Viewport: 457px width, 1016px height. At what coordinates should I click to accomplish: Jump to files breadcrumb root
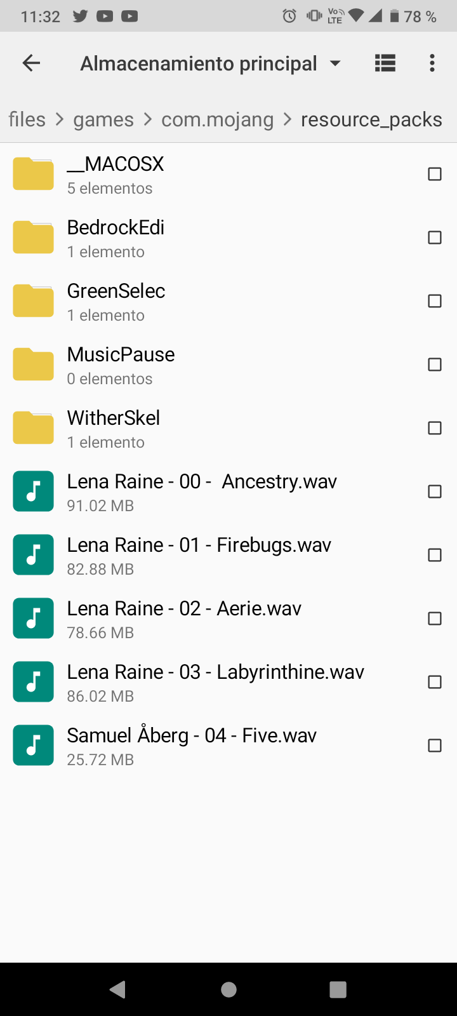tap(27, 119)
